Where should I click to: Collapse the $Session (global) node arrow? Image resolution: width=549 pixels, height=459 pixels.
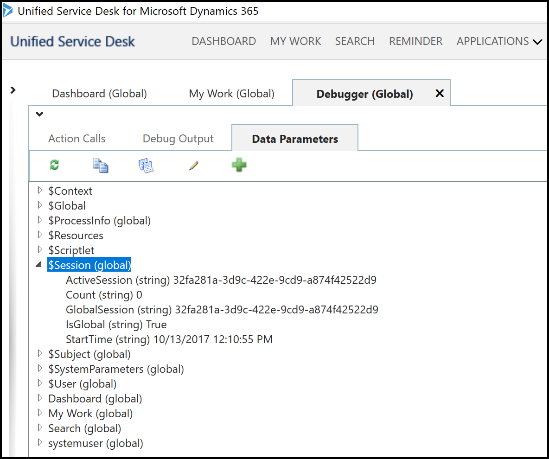tap(39, 265)
